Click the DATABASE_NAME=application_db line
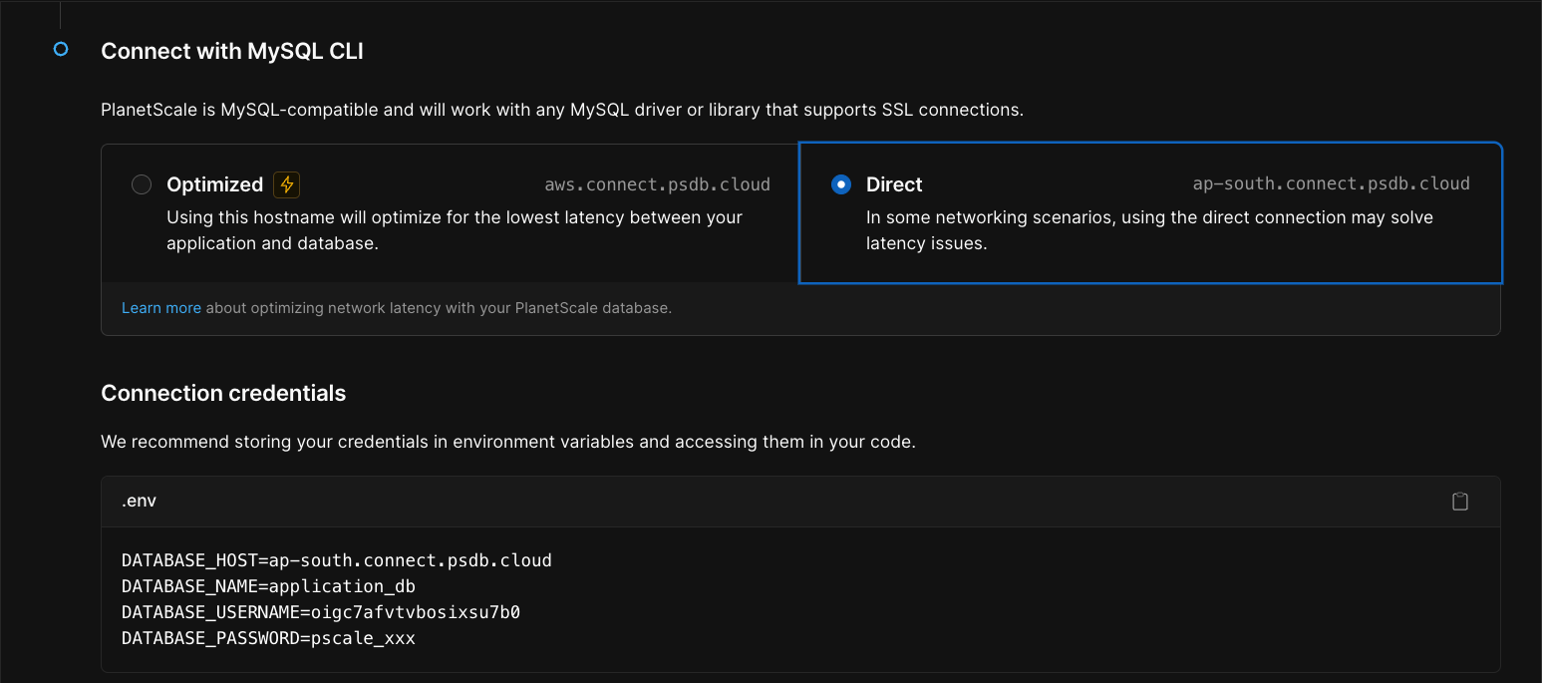The width and height of the screenshot is (1542, 683). [x=268, y=586]
